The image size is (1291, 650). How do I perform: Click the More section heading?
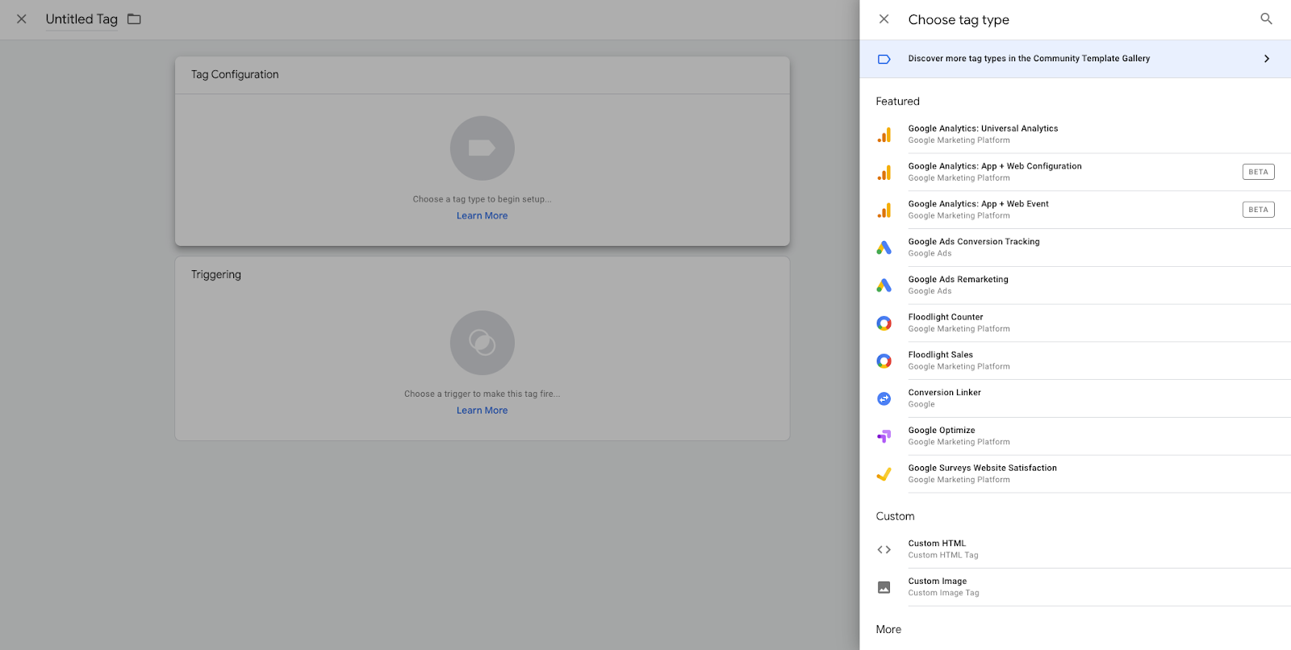pyautogui.click(x=888, y=630)
